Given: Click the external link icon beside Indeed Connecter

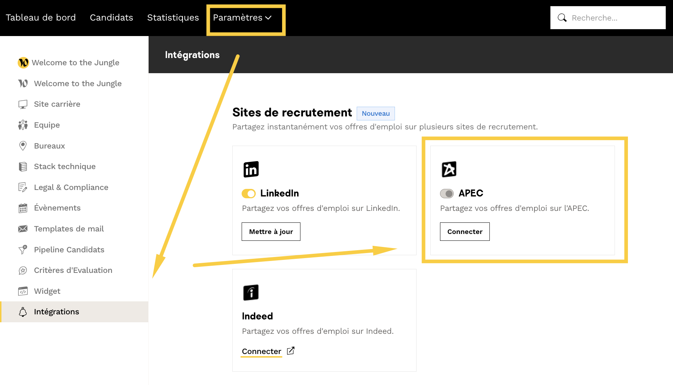Looking at the screenshot, I should click(291, 351).
